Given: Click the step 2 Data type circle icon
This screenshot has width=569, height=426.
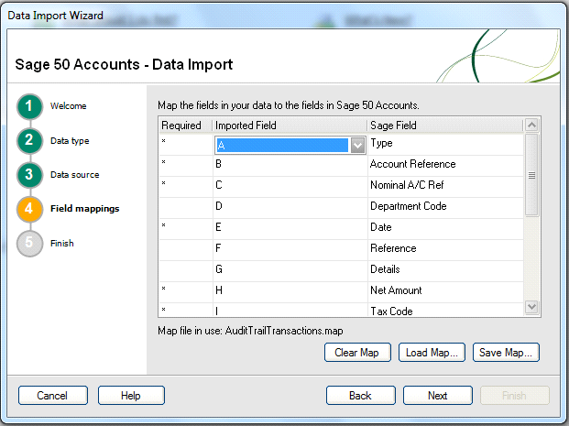Looking at the screenshot, I should (29, 141).
